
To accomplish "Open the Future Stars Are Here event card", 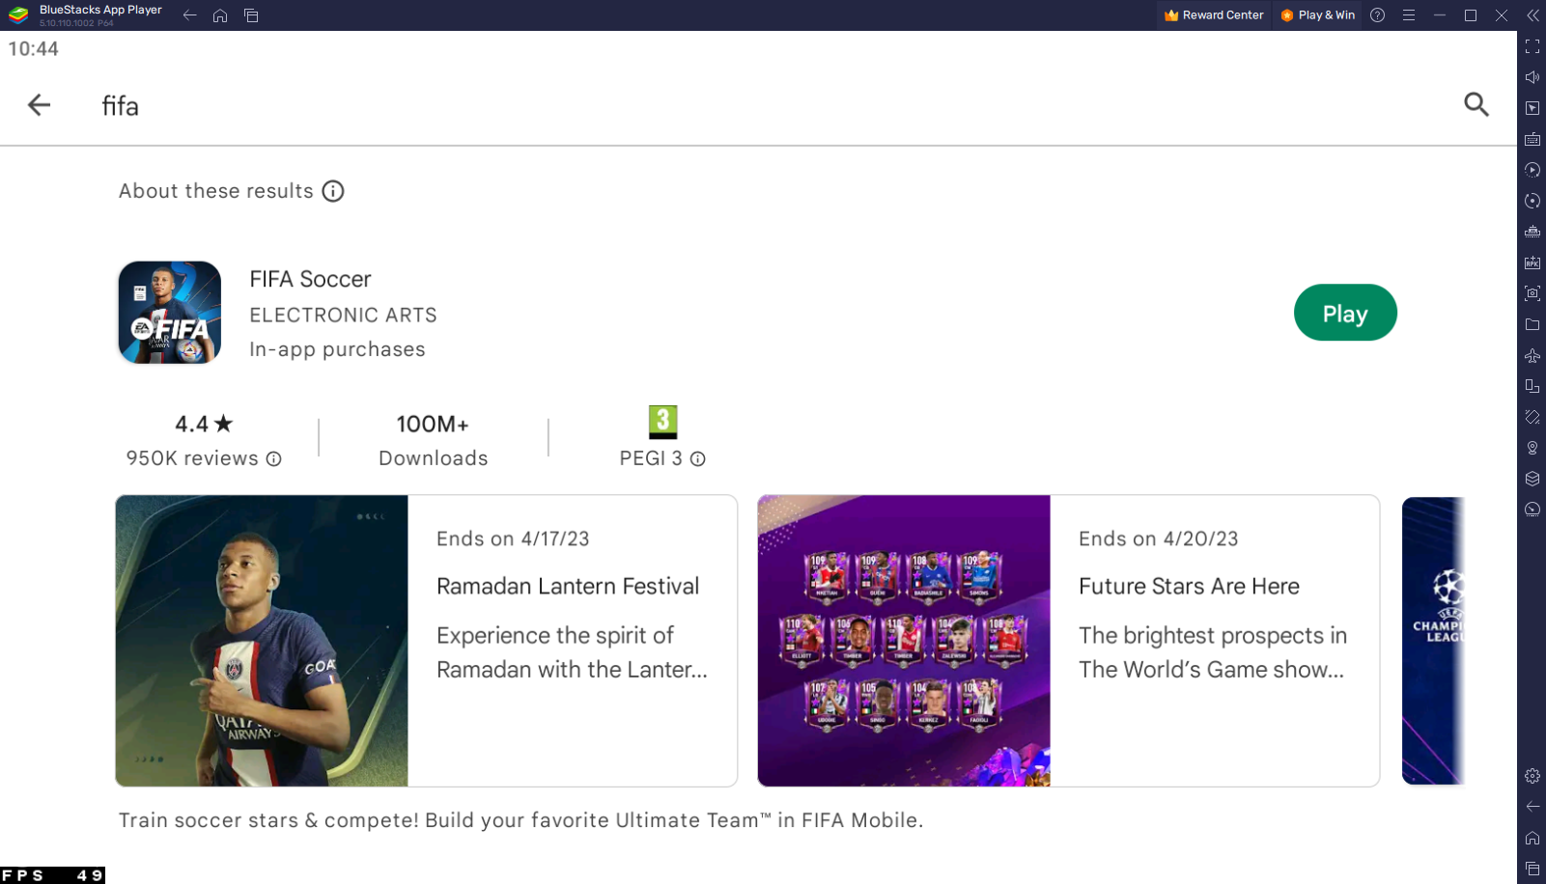I will click(x=1069, y=641).
